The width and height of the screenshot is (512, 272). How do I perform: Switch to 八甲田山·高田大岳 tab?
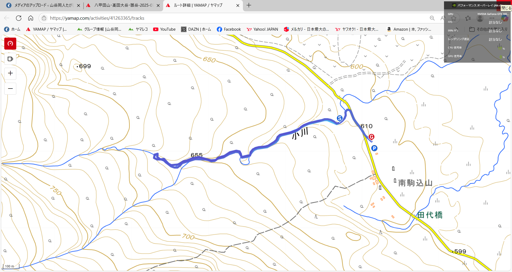point(123,5)
